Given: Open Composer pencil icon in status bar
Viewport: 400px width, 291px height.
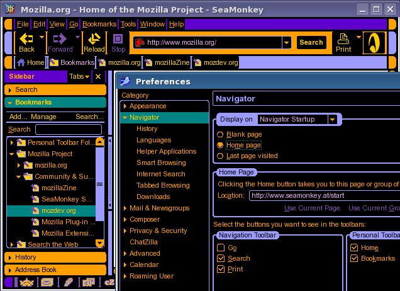Looking at the screenshot, I should coord(69,282).
